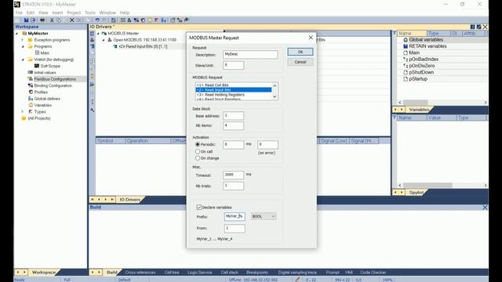502x282 pixels.
Task: Open Binding Configuration in workspace tree
Action: [53, 85]
